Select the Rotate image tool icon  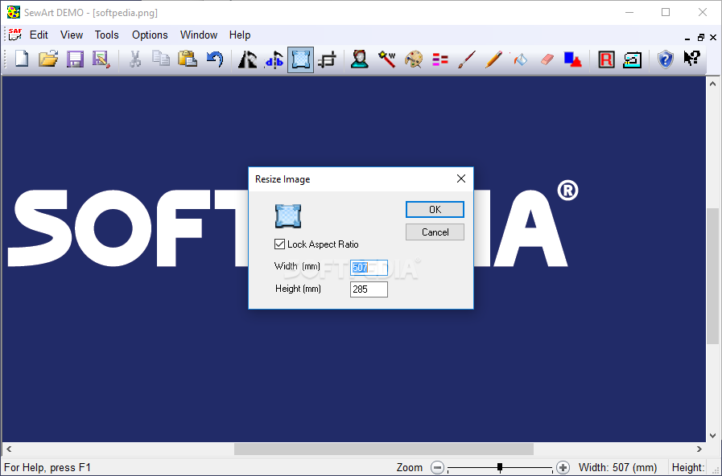click(247, 59)
